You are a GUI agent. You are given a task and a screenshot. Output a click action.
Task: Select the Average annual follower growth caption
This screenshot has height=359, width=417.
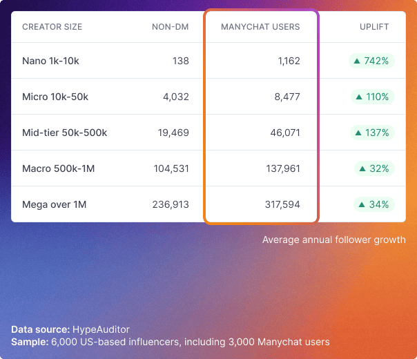coord(334,240)
